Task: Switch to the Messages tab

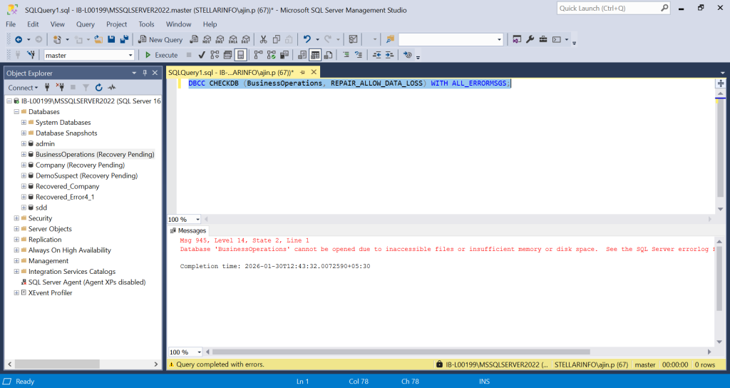Action: pos(188,230)
